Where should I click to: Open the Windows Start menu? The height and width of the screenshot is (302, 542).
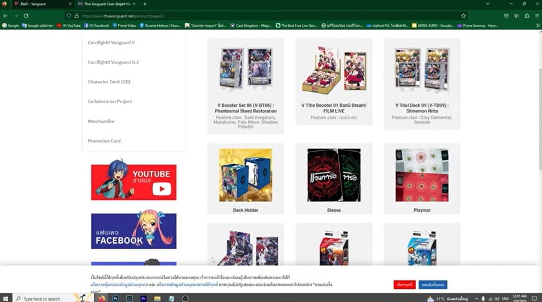tap(5, 298)
